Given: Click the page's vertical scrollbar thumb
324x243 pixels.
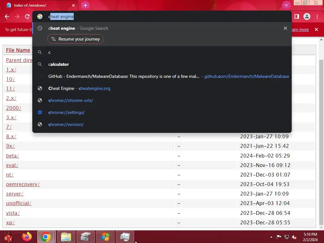Looking at the screenshot, I should click(321, 143).
